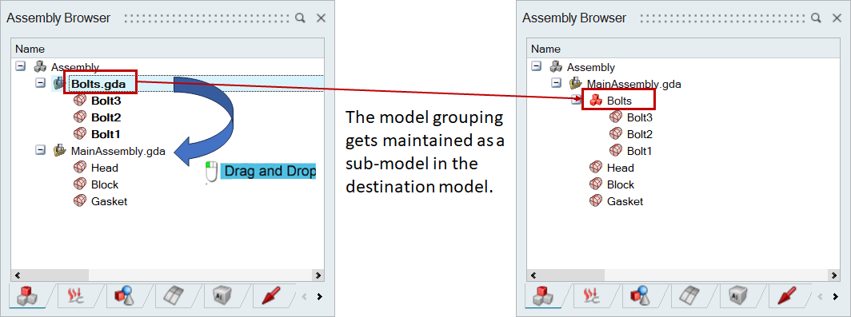This screenshot has height=317, width=851.
Task: Select the red arrow tab in left browser
Action: coord(270,296)
